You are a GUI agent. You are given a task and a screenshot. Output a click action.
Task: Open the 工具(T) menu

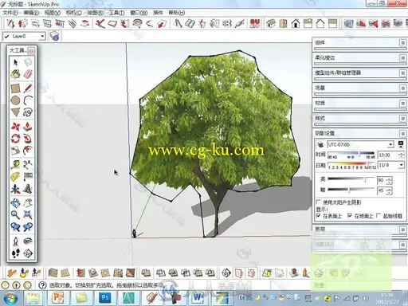pyautogui.click(x=117, y=13)
